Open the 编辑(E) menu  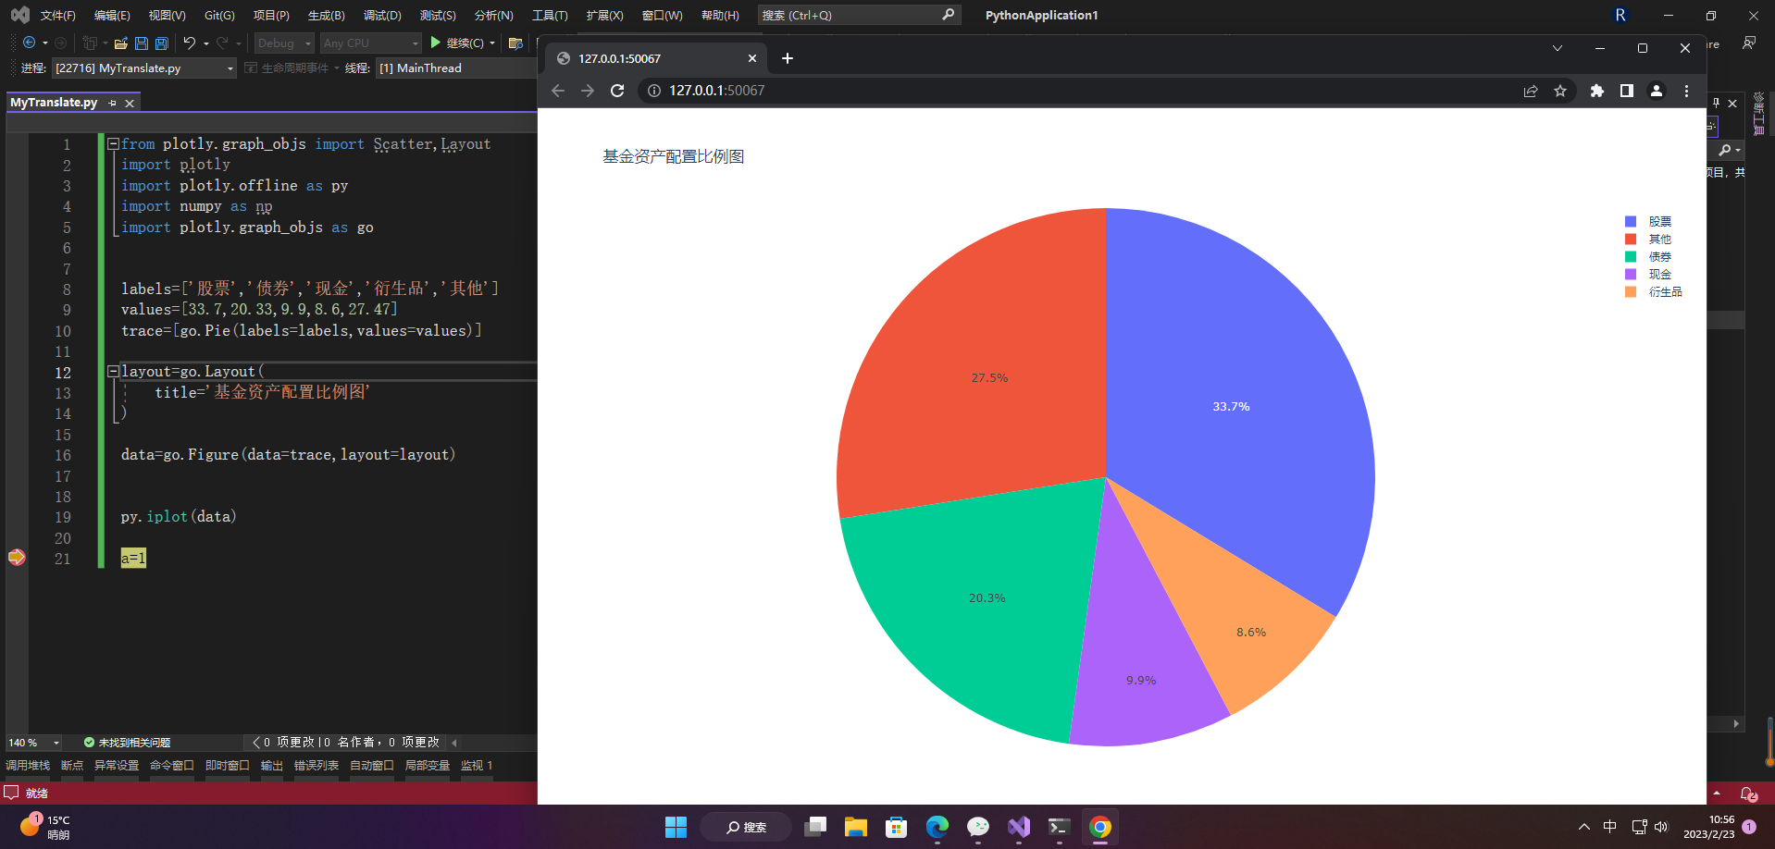coord(112,16)
